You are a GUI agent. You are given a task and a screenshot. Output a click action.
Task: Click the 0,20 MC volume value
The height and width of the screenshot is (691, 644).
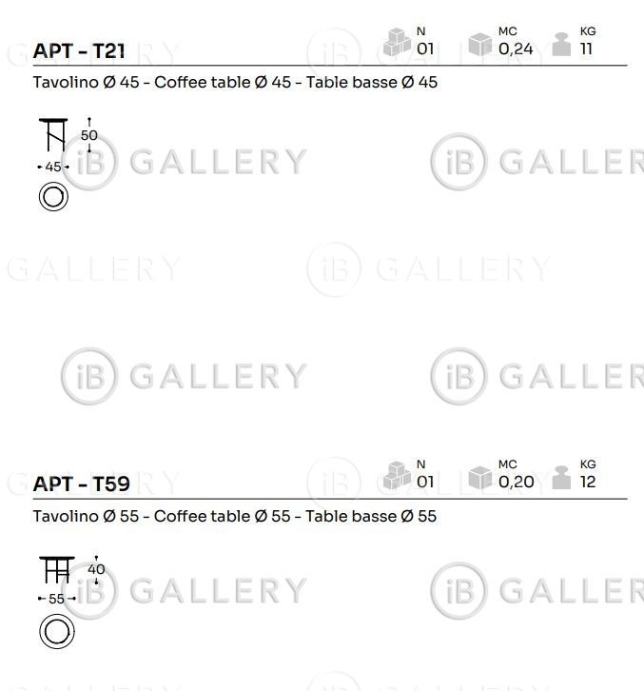click(517, 482)
